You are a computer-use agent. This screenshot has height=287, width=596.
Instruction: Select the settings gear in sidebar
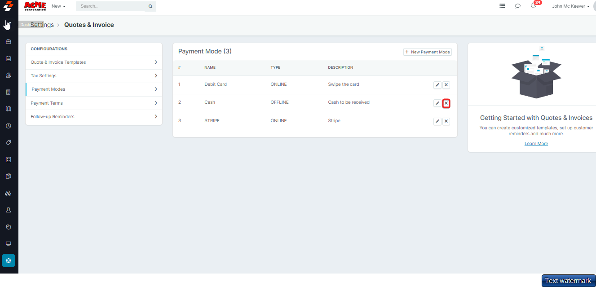(9, 261)
